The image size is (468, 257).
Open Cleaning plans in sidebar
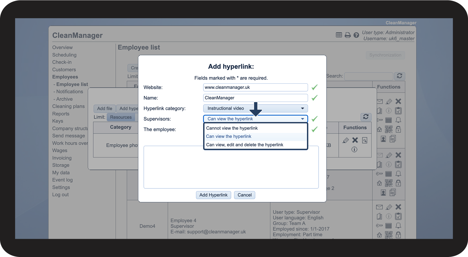[x=68, y=106]
